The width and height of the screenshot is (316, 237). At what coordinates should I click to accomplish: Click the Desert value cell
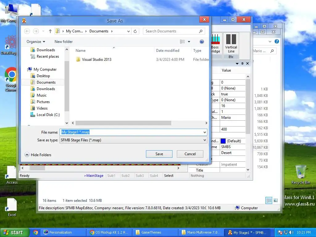coord(233,153)
